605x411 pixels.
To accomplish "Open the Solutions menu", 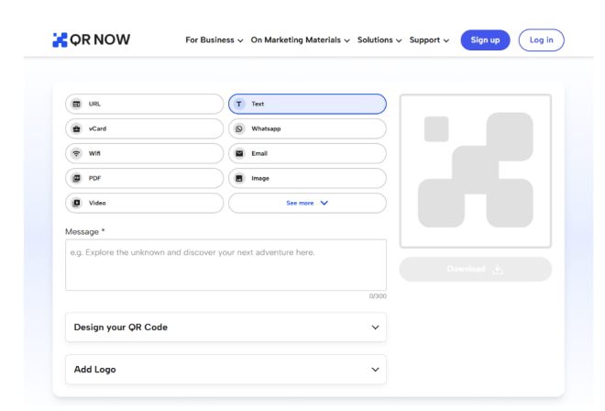I will pos(379,40).
